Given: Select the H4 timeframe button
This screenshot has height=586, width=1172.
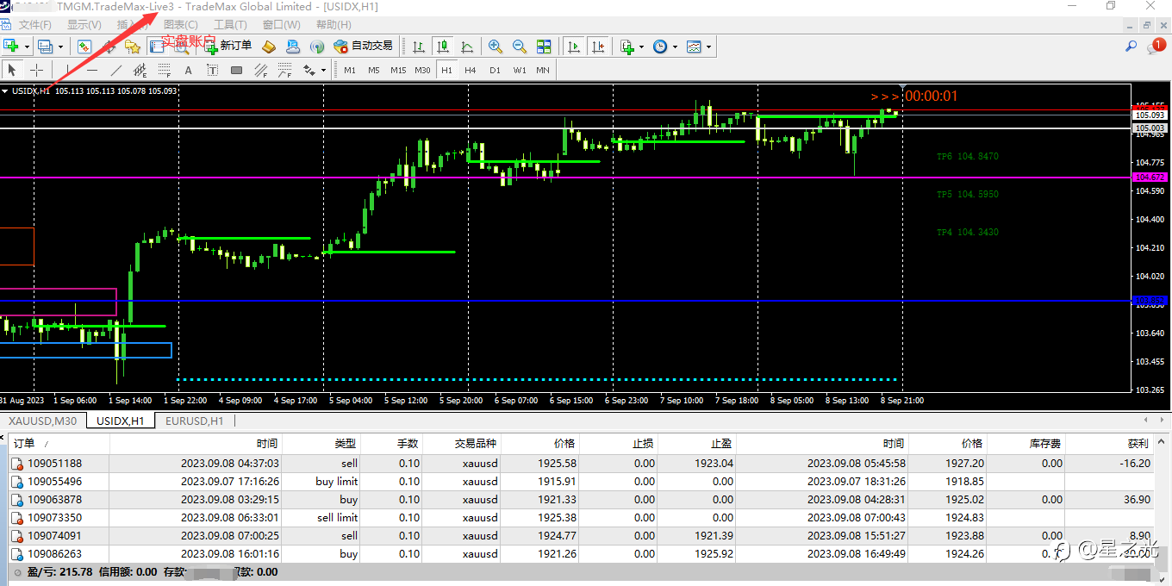Looking at the screenshot, I should click(471, 70).
